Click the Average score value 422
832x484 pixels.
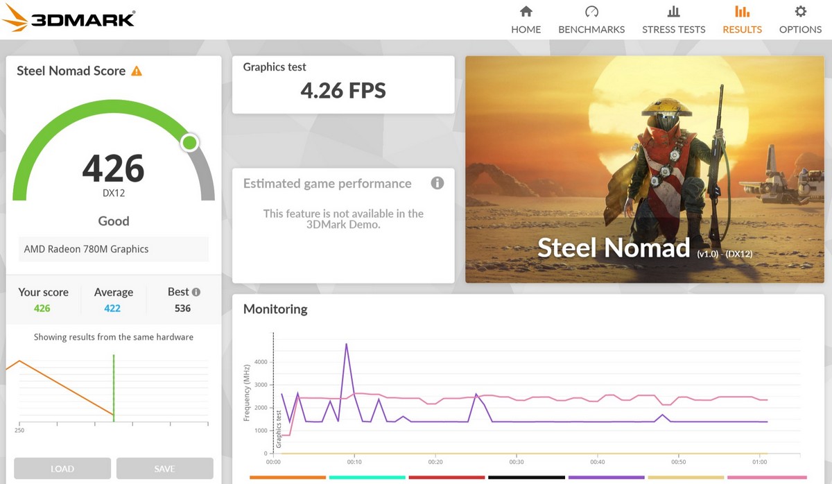pyautogui.click(x=112, y=308)
